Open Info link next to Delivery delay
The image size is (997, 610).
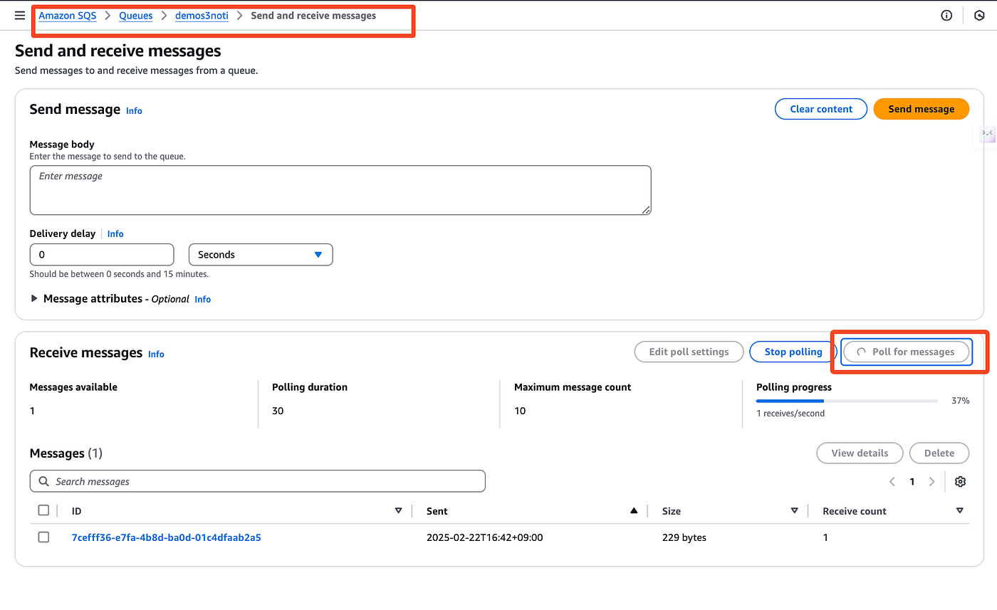click(115, 234)
